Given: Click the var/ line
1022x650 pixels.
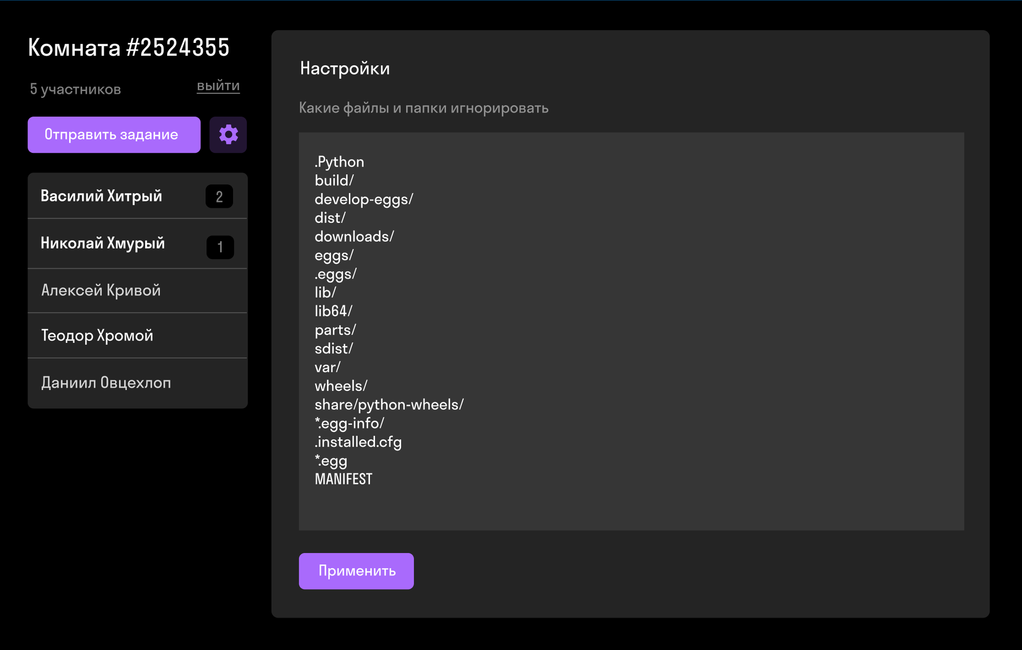Looking at the screenshot, I should pyautogui.click(x=328, y=367).
